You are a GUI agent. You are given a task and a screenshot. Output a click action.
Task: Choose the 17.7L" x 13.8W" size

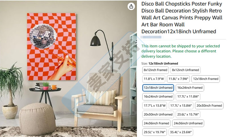(181, 105)
